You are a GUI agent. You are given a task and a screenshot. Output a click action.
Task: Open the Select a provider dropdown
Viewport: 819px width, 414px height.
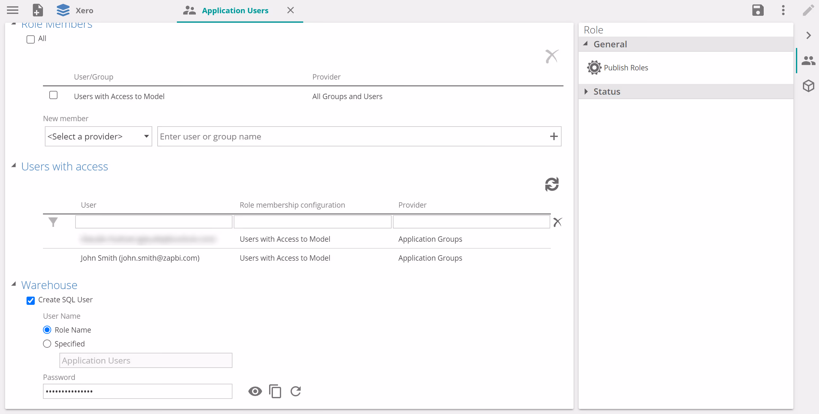pyautogui.click(x=98, y=137)
